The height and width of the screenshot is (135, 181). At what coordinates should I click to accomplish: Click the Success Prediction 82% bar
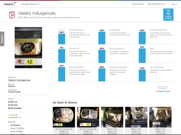click(142, 38)
